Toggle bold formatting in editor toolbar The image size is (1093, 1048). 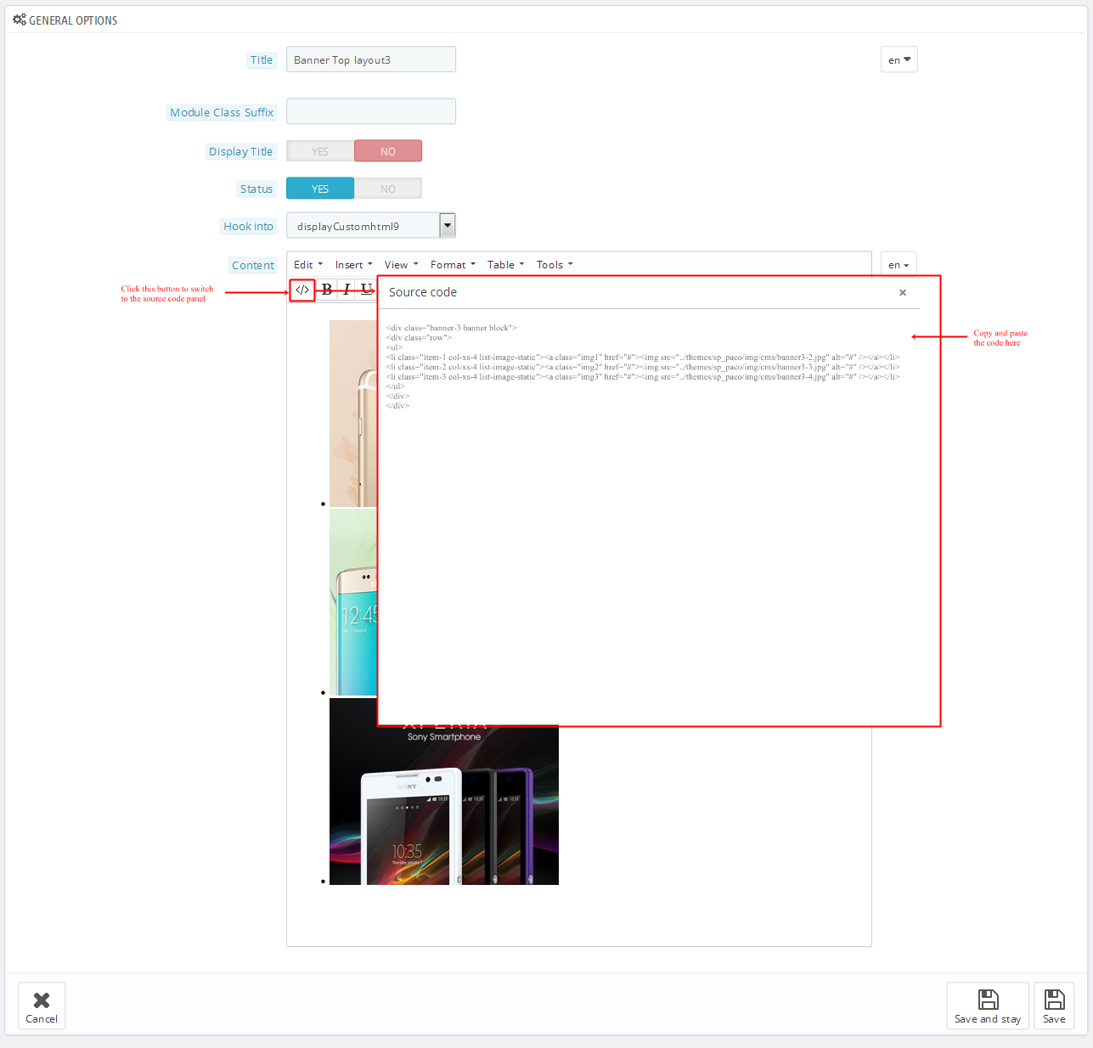pos(327,290)
